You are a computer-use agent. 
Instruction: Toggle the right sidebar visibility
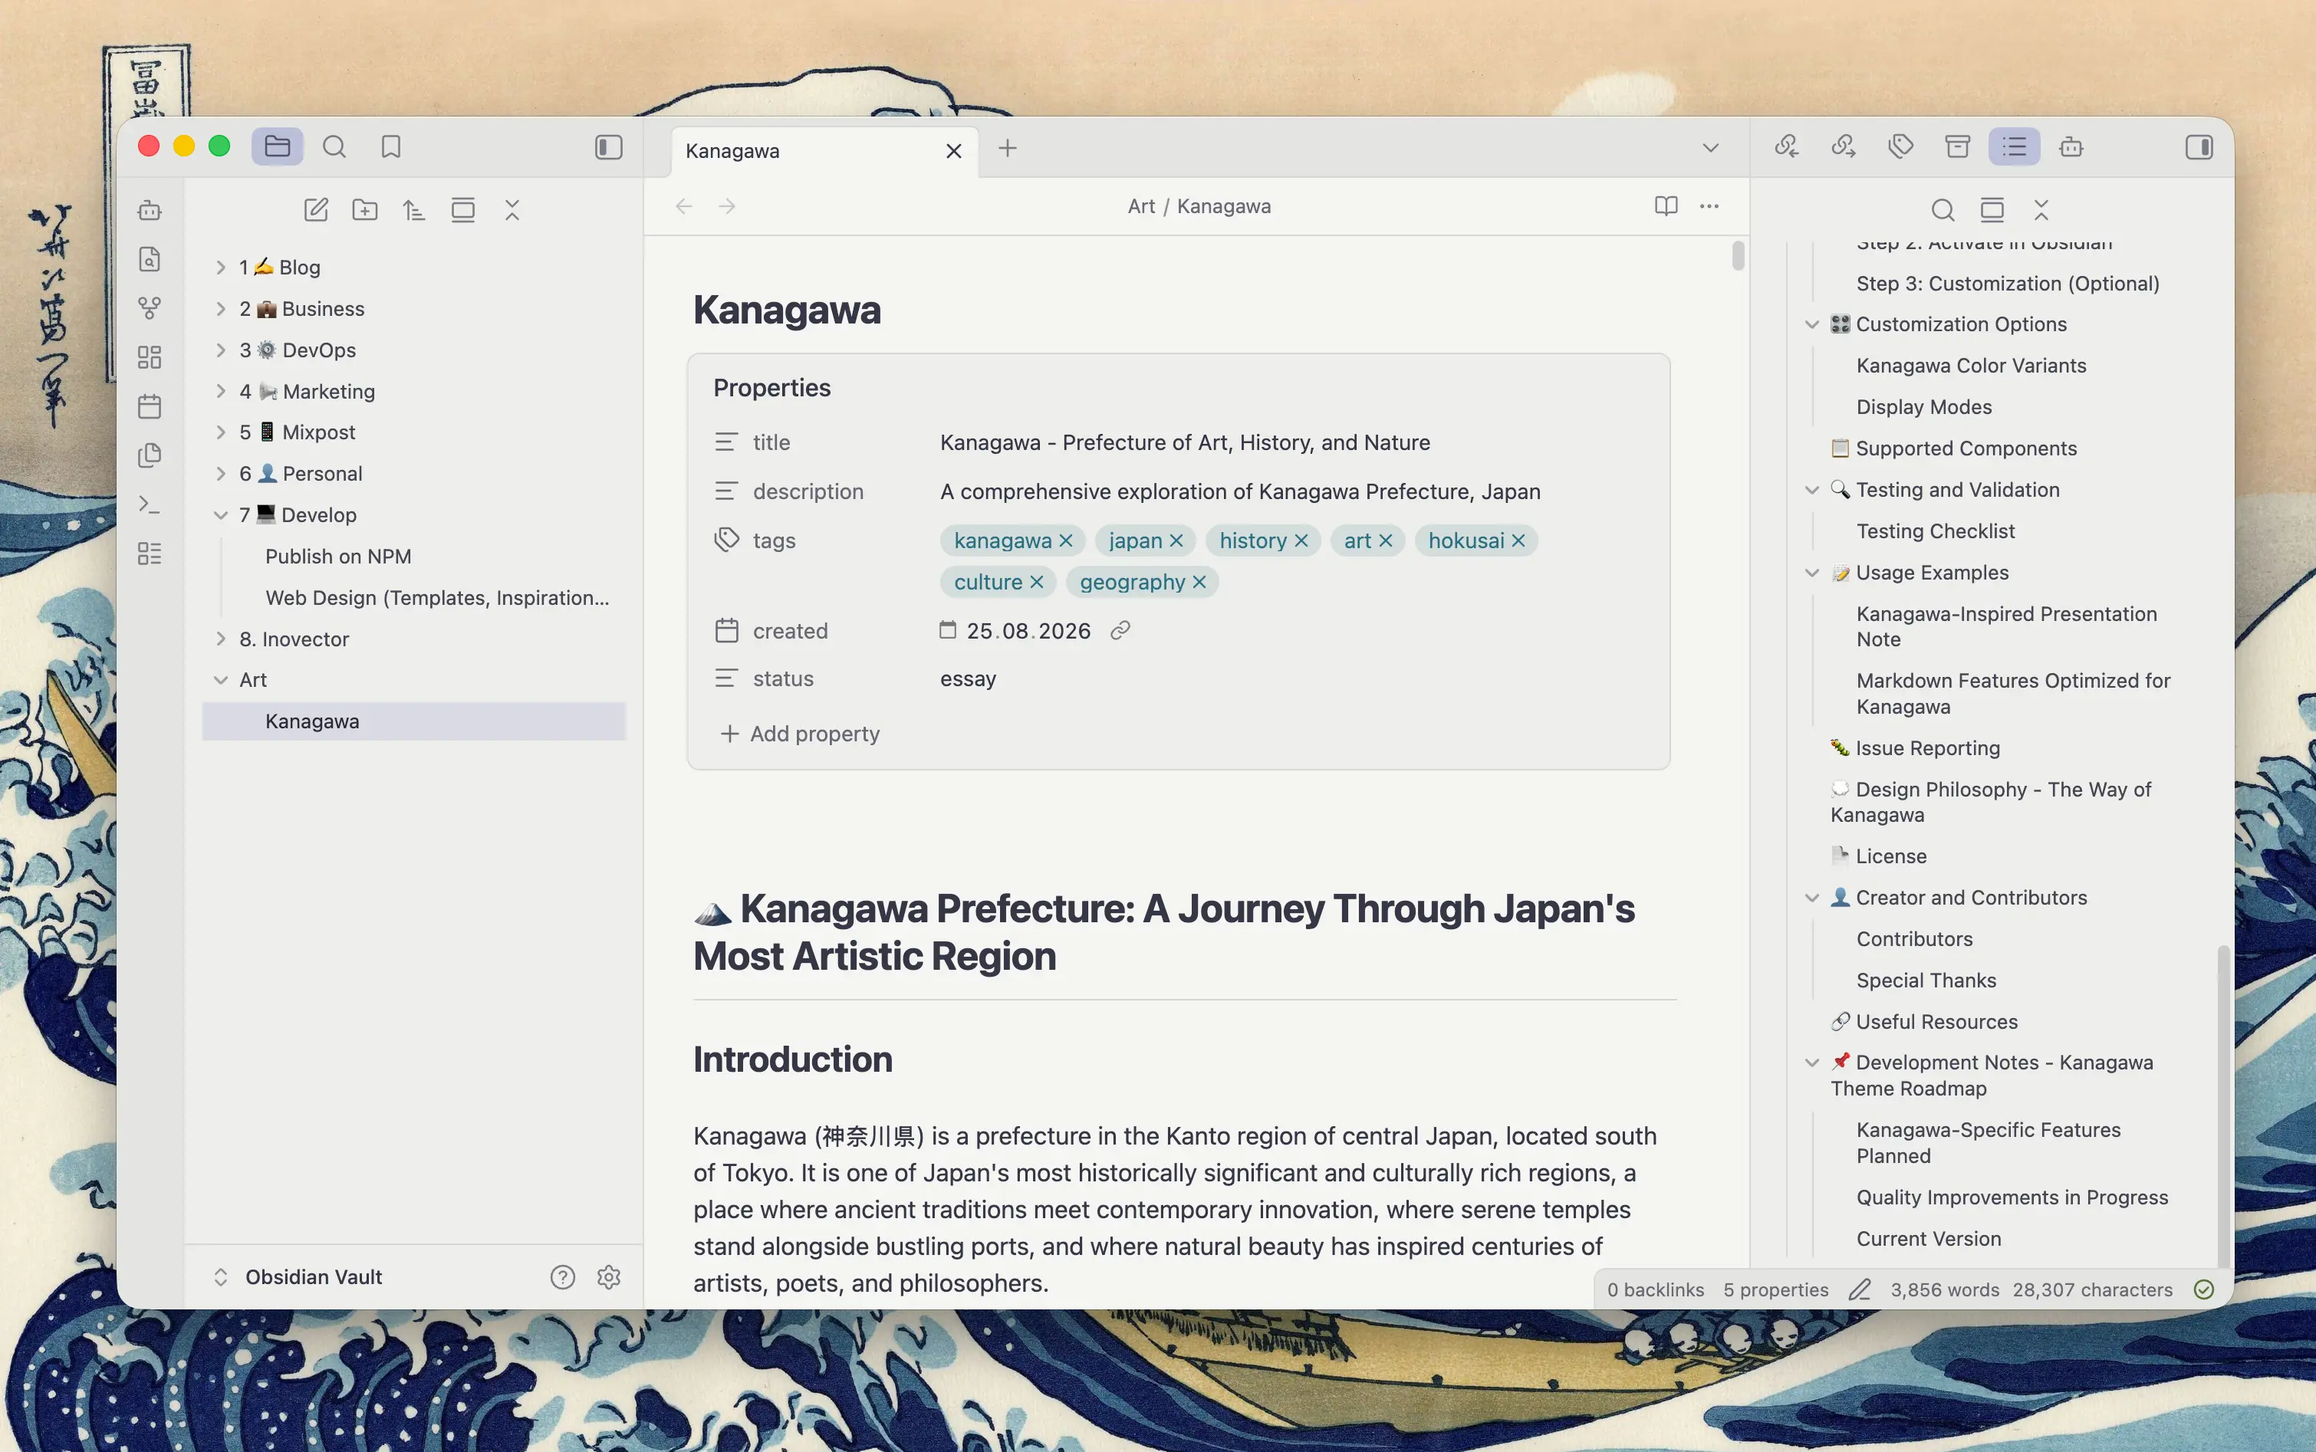click(2199, 147)
